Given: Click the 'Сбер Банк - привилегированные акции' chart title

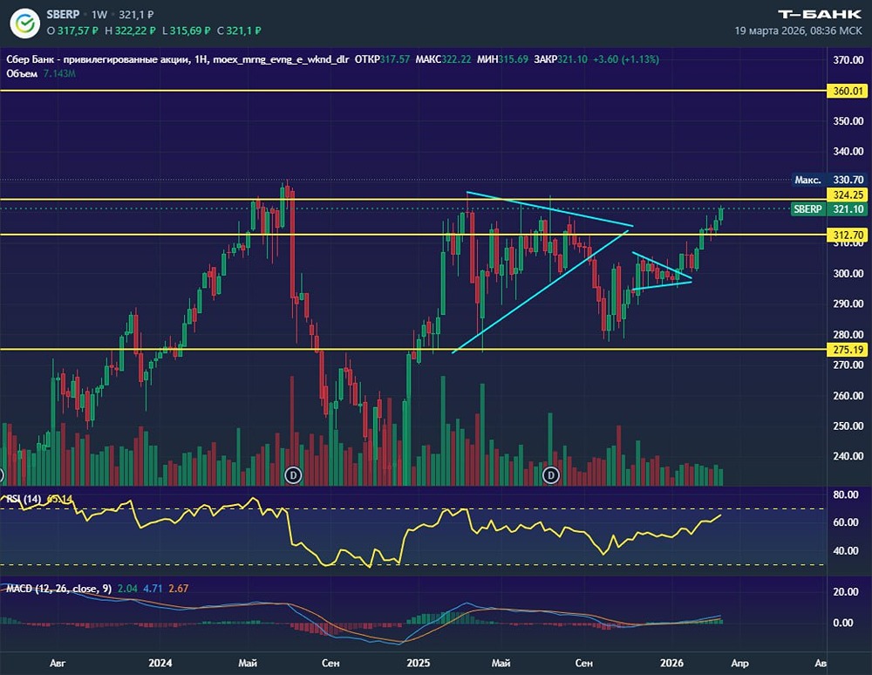Looking at the screenshot, I should pos(99,59).
